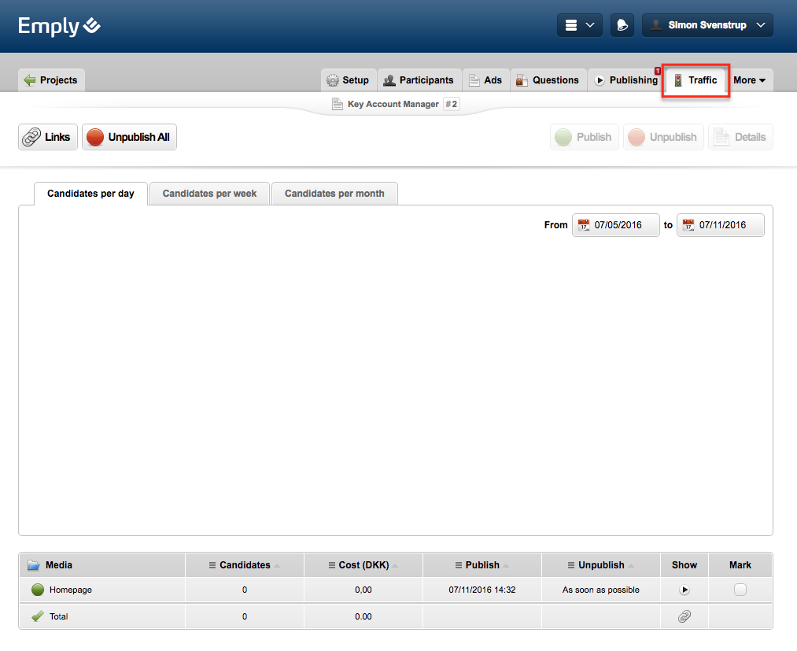Click the Key Account Manager document icon
Screen dimensions: 797x651
pyautogui.click(x=338, y=104)
